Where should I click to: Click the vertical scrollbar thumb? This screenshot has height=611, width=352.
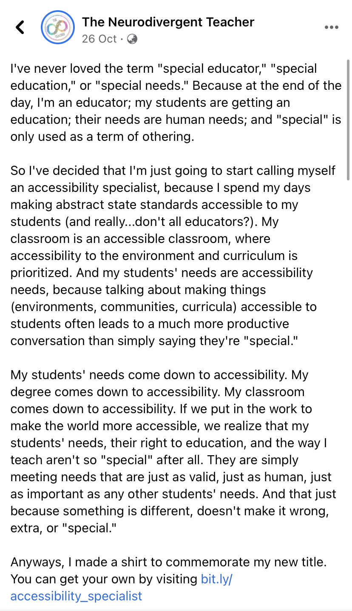[349, 120]
